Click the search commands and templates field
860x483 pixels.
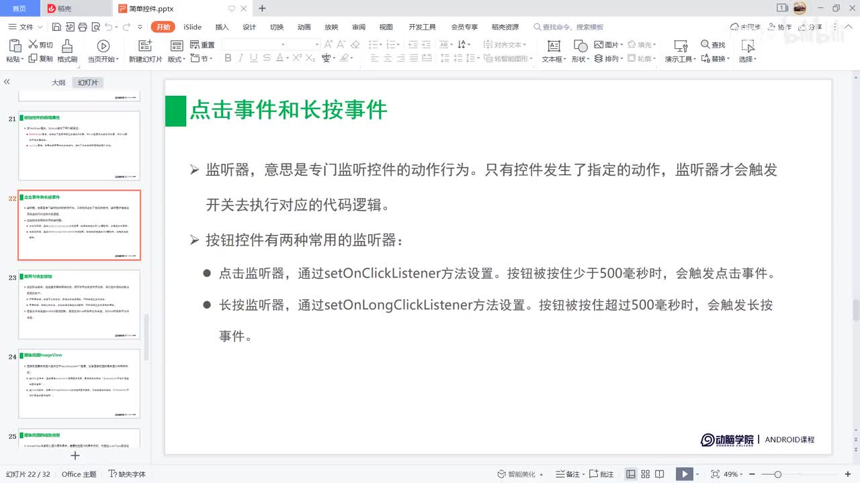coord(568,27)
